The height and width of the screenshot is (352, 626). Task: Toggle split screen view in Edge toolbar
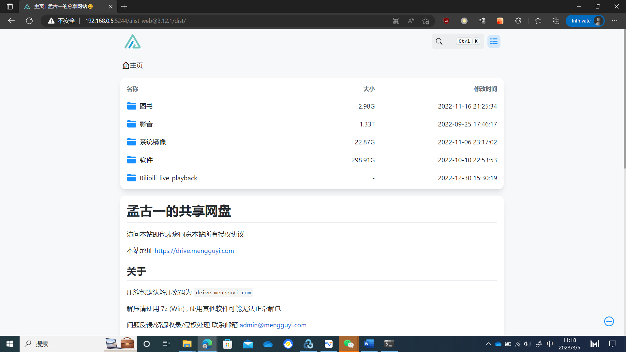click(x=396, y=21)
